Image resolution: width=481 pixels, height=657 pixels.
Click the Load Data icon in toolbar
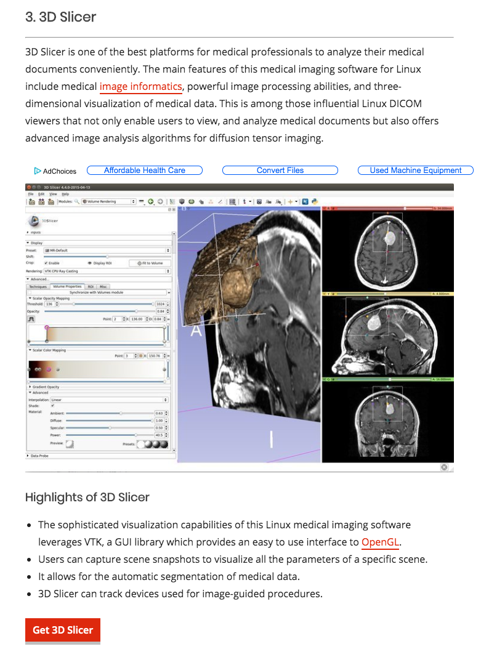click(31, 201)
